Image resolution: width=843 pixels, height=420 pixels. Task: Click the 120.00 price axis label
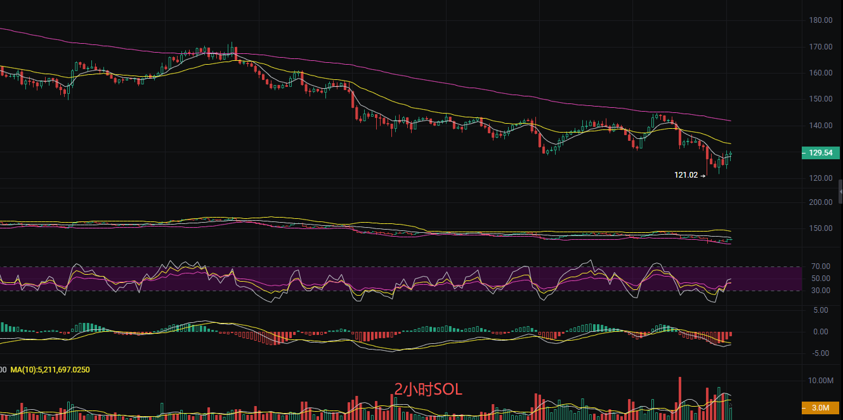[821, 178]
